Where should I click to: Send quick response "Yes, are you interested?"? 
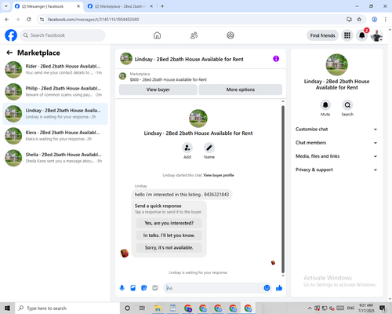(169, 223)
